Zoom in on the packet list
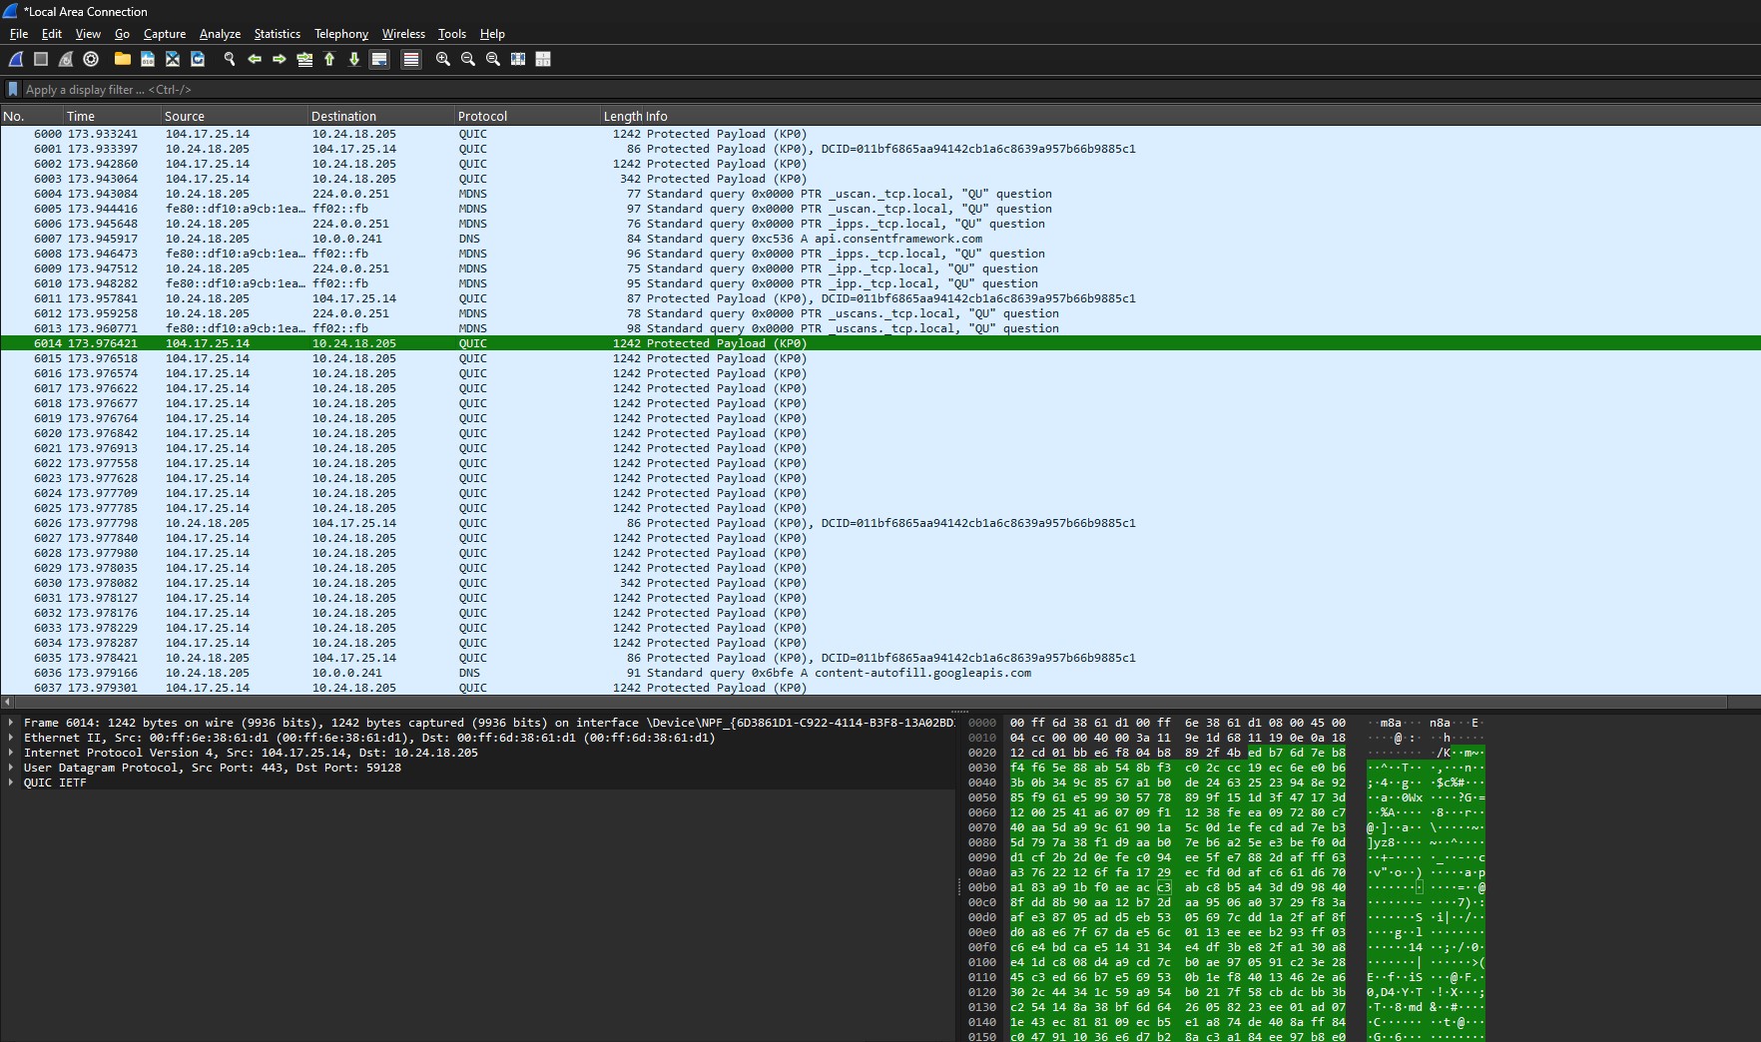 pyautogui.click(x=442, y=59)
